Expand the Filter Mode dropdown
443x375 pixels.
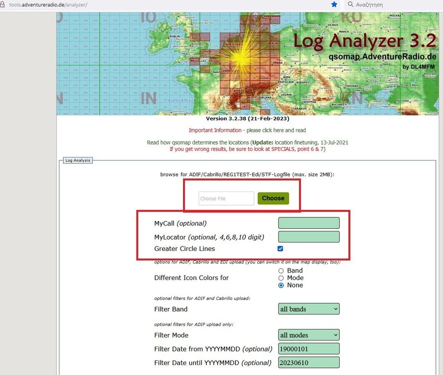coord(308,335)
